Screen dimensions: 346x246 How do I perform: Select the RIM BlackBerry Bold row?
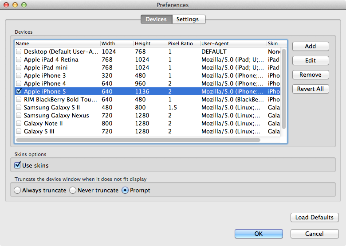[147, 99]
